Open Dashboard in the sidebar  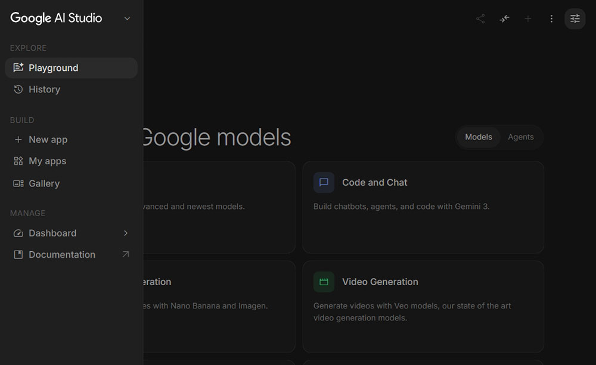coord(71,233)
